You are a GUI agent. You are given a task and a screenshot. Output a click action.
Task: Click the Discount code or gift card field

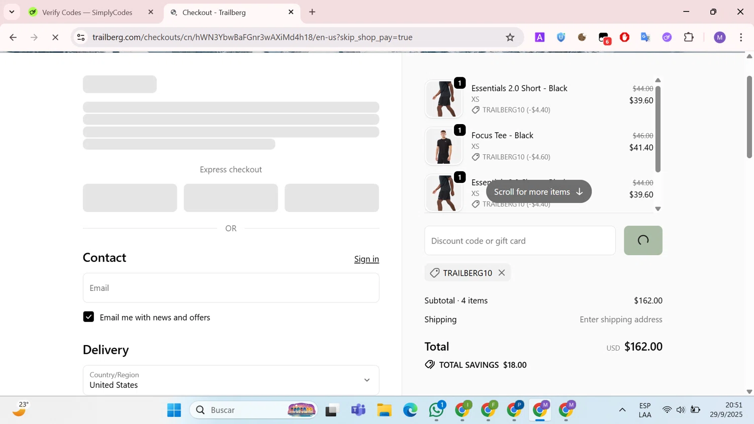click(520, 241)
